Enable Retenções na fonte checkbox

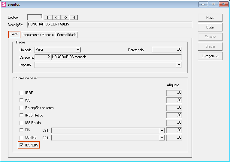[x=21, y=108]
